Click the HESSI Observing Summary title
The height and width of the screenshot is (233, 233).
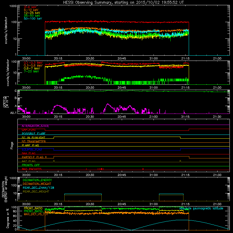coord(123,3)
